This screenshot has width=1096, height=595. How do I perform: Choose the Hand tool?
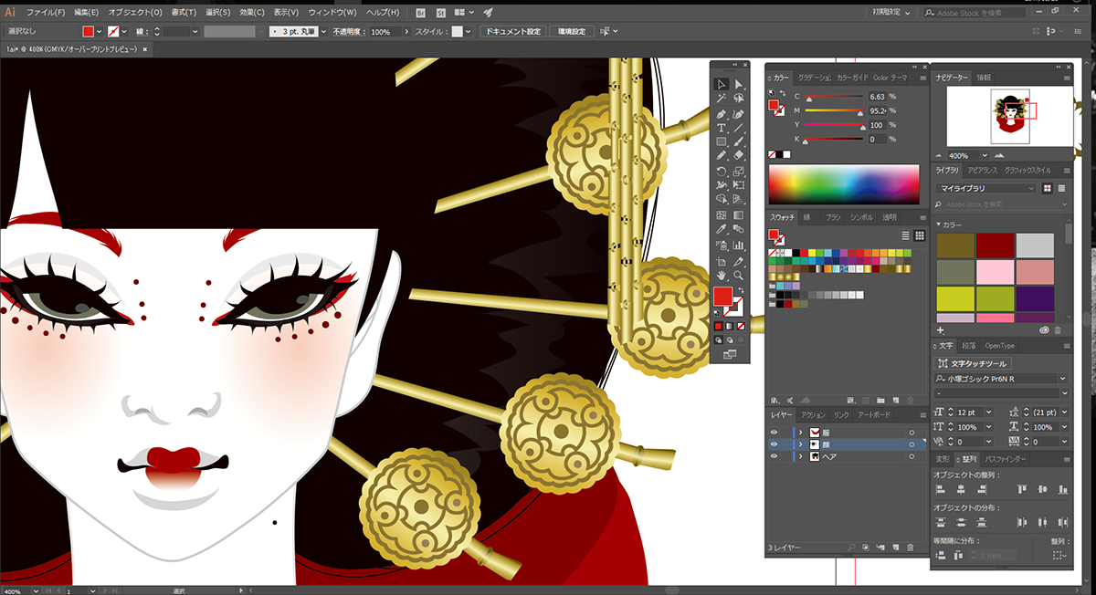coord(721,274)
